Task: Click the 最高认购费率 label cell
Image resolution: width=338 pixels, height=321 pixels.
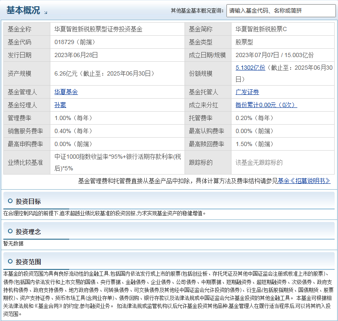Action: click(x=208, y=131)
